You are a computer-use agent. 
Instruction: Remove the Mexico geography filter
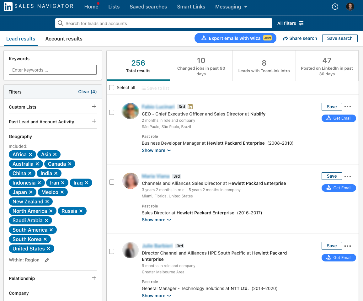click(62, 192)
